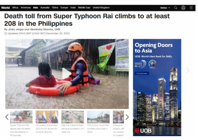Viewport: 198px width, 140px height.
Task: Go to the Asia section
Action: point(36,8)
